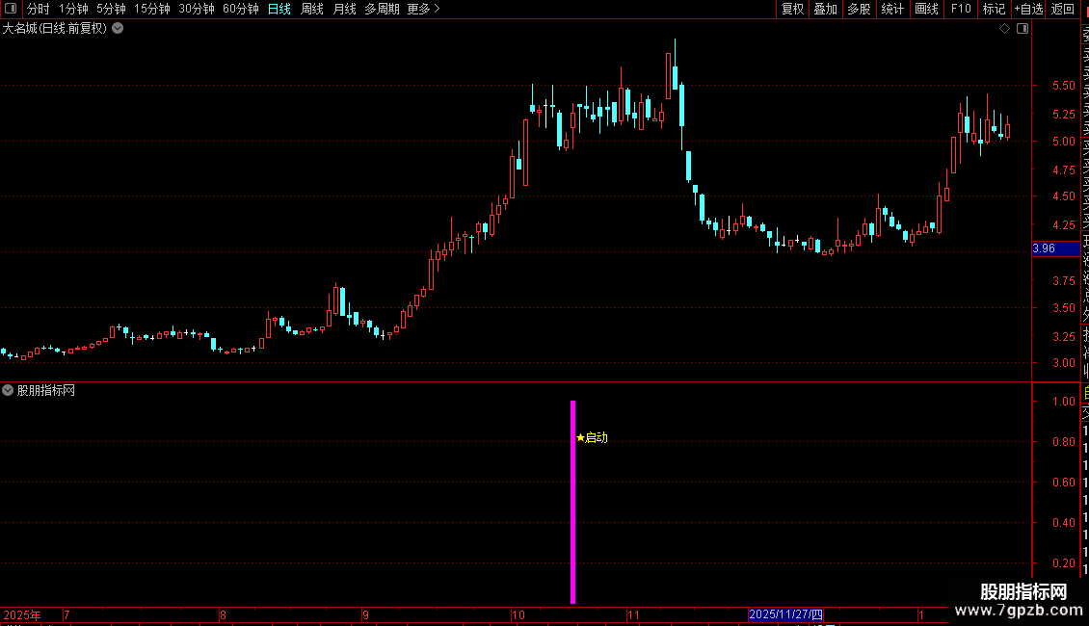Open the 统计 statistics tool
The width and height of the screenshot is (1089, 626).
[x=892, y=9]
